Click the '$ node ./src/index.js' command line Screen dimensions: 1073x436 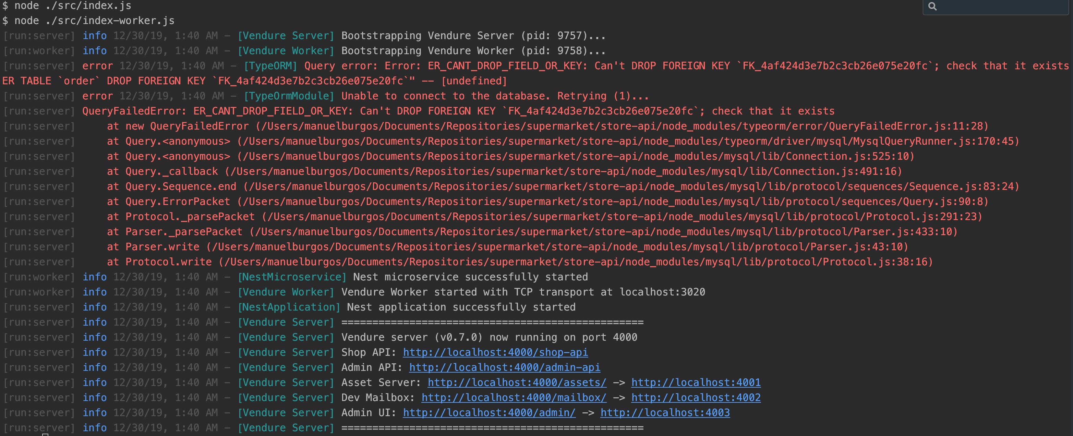67,6
